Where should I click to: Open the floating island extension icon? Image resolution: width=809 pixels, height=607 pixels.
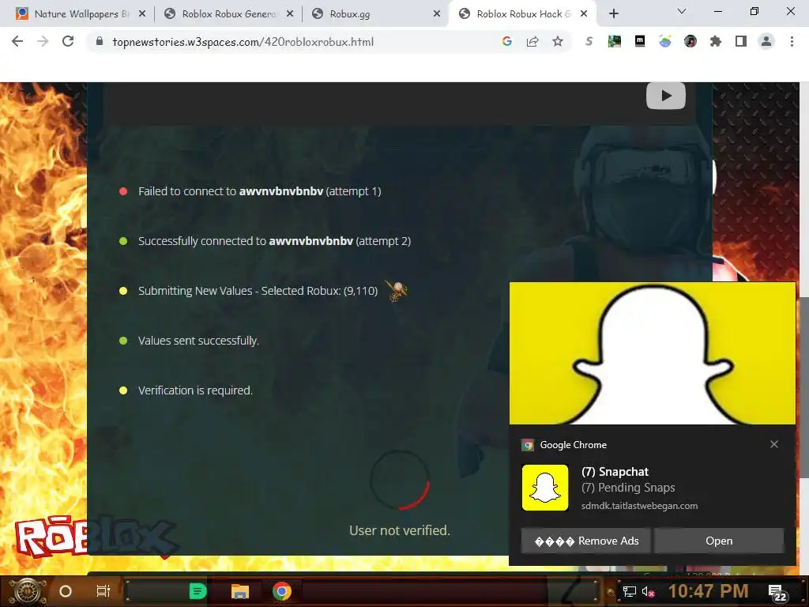[665, 41]
